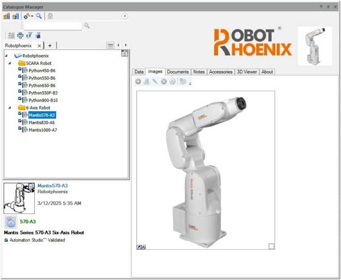
Task: Select Python550-B6 in the tree
Action: [42, 78]
